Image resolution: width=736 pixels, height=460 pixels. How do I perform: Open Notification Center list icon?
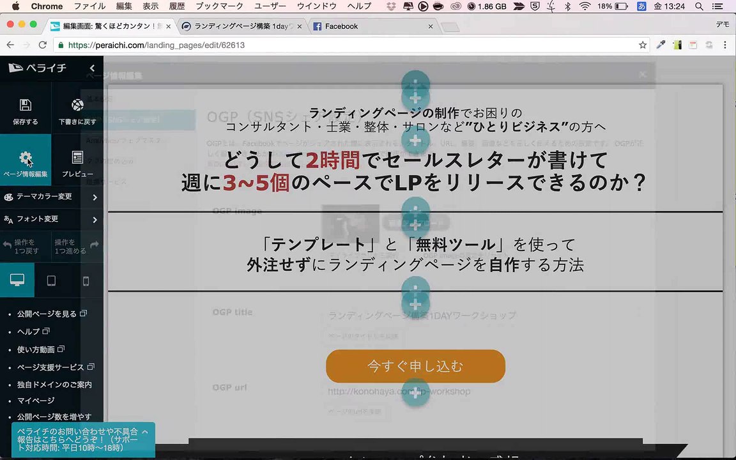[717, 6]
